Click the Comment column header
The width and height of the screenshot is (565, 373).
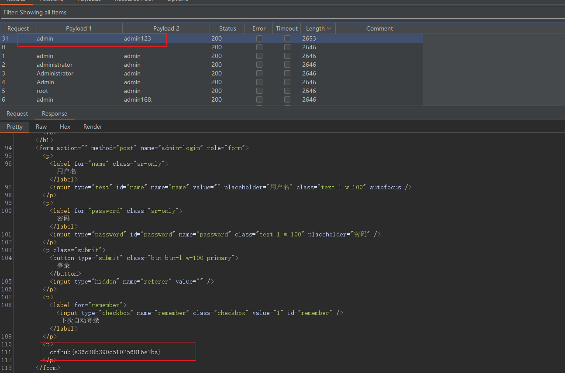pos(379,28)
